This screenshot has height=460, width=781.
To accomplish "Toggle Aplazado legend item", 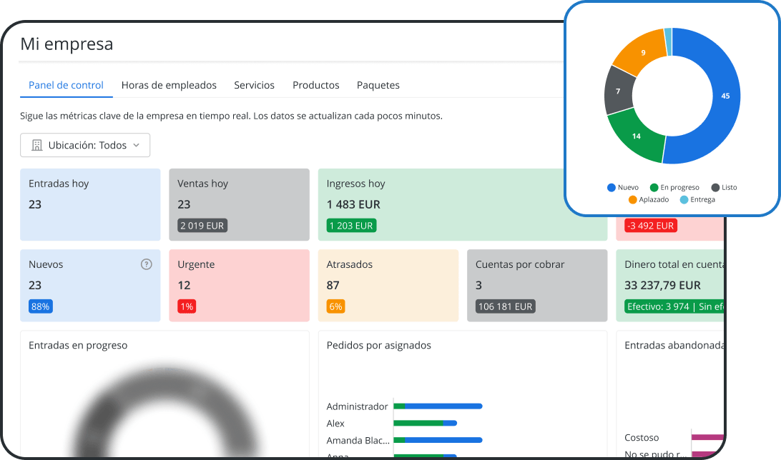I will pos(649,199).
